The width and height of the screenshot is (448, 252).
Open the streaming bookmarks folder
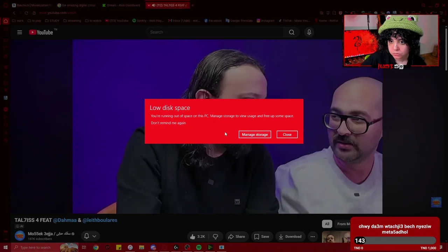tap(72, 21)
